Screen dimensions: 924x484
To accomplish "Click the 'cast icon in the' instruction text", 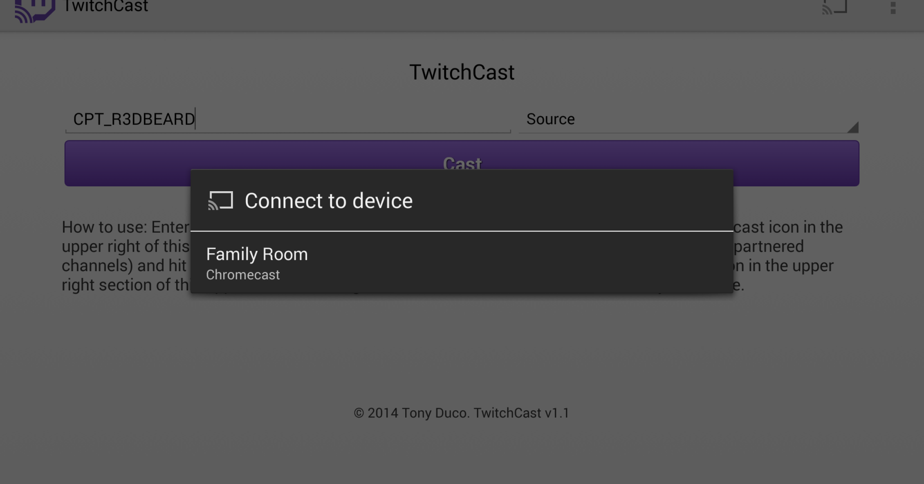I will point(788,227).
